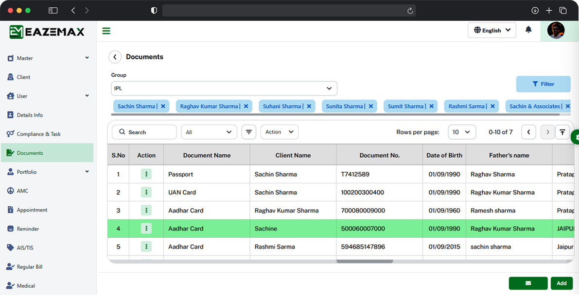
Task: Show browser tab overview
Action: coord(563,10)
